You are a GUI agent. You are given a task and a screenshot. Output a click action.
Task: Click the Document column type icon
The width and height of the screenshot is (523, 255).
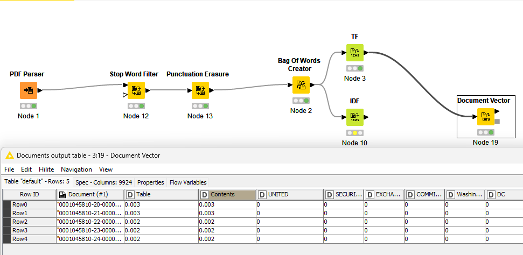click(x=62, y=194)
